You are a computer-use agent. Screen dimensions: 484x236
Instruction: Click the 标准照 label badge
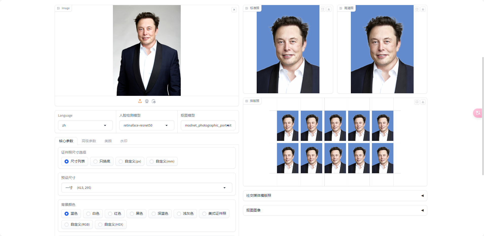252,8
